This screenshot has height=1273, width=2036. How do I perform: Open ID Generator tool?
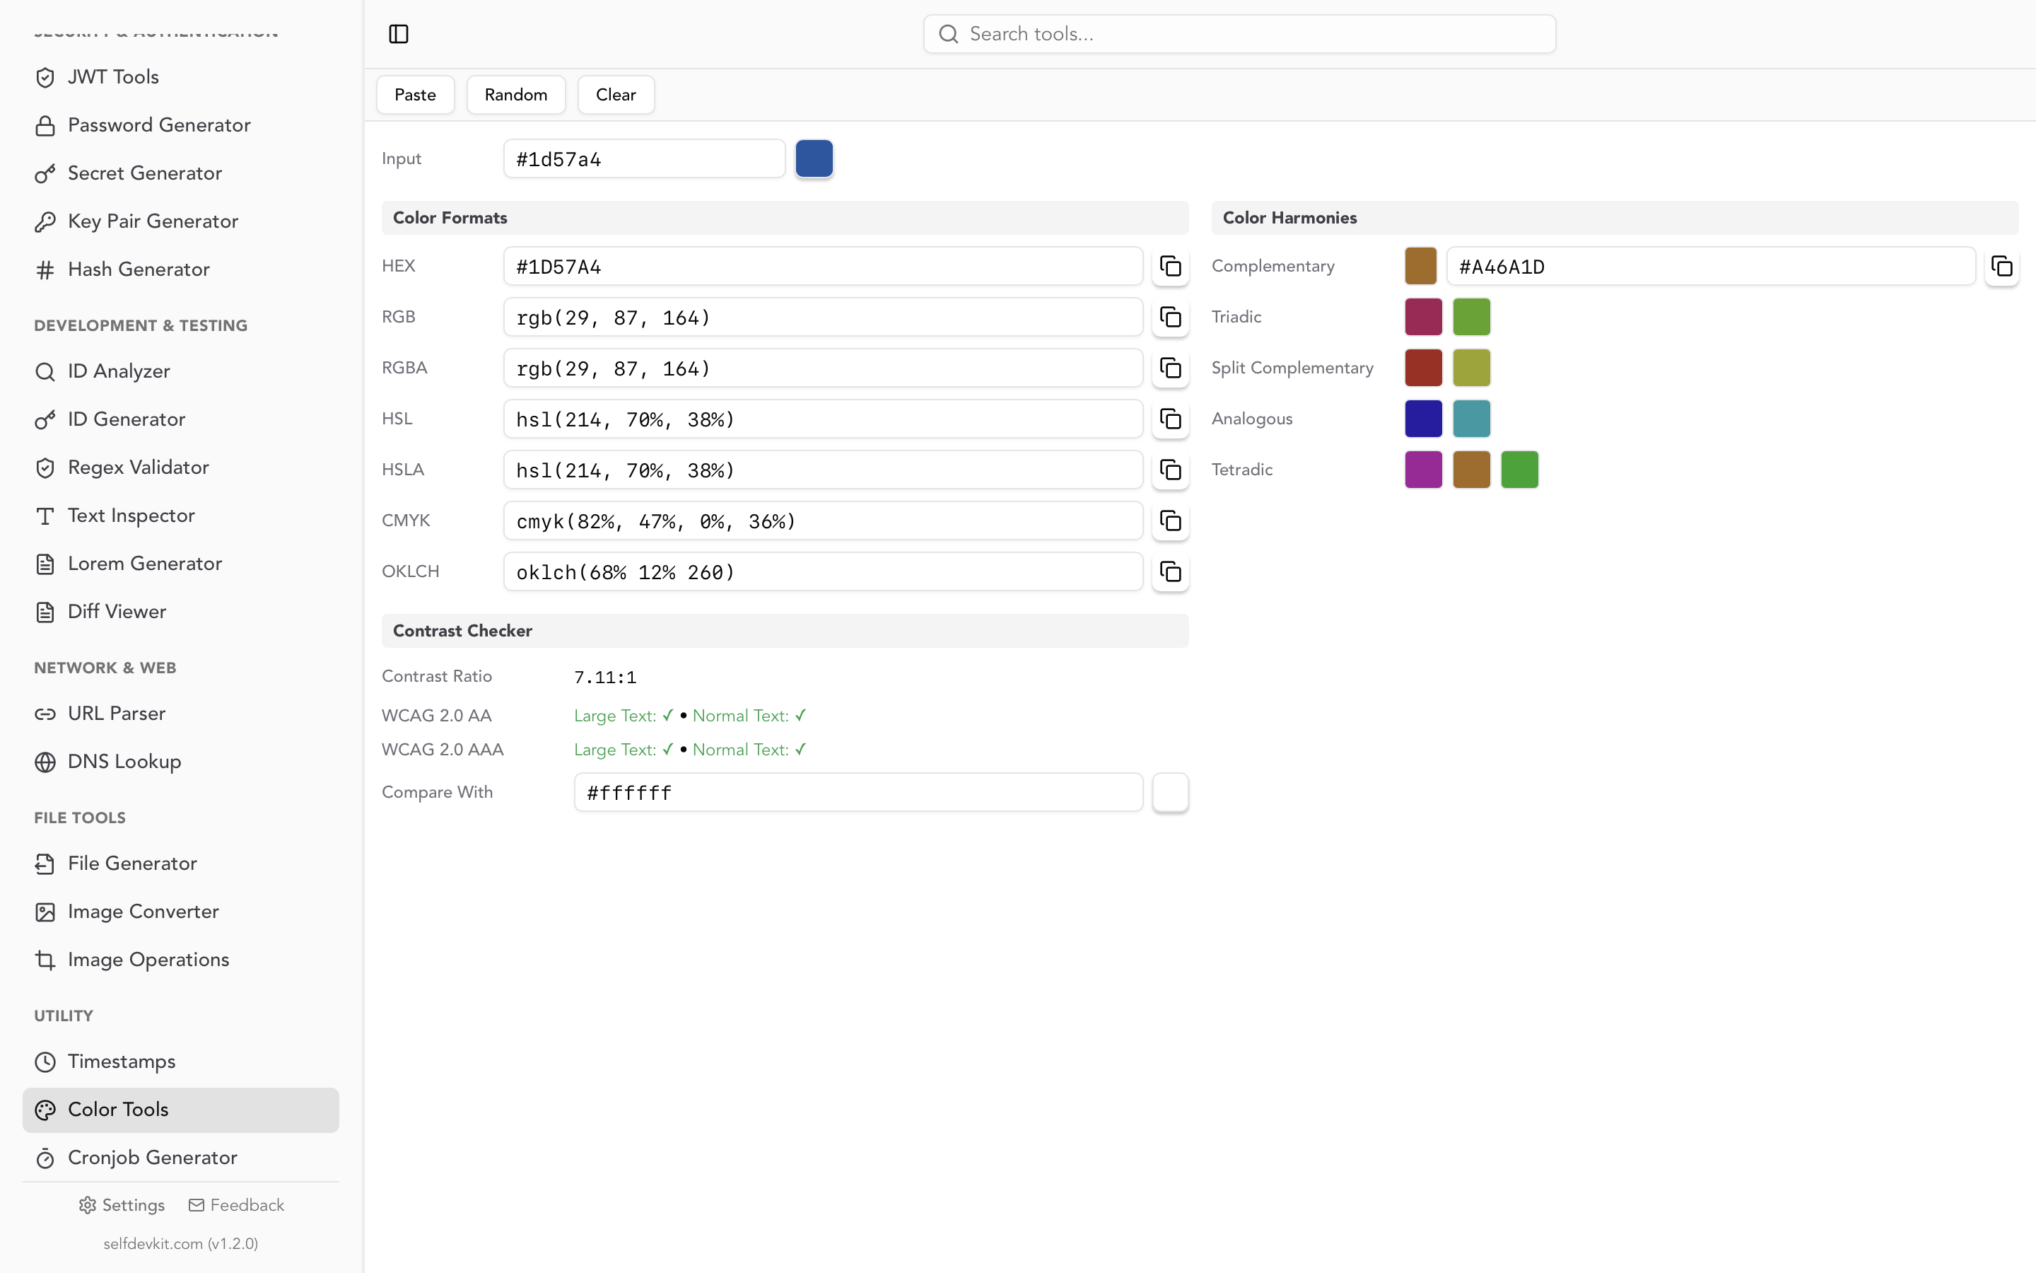click(181, 419)
